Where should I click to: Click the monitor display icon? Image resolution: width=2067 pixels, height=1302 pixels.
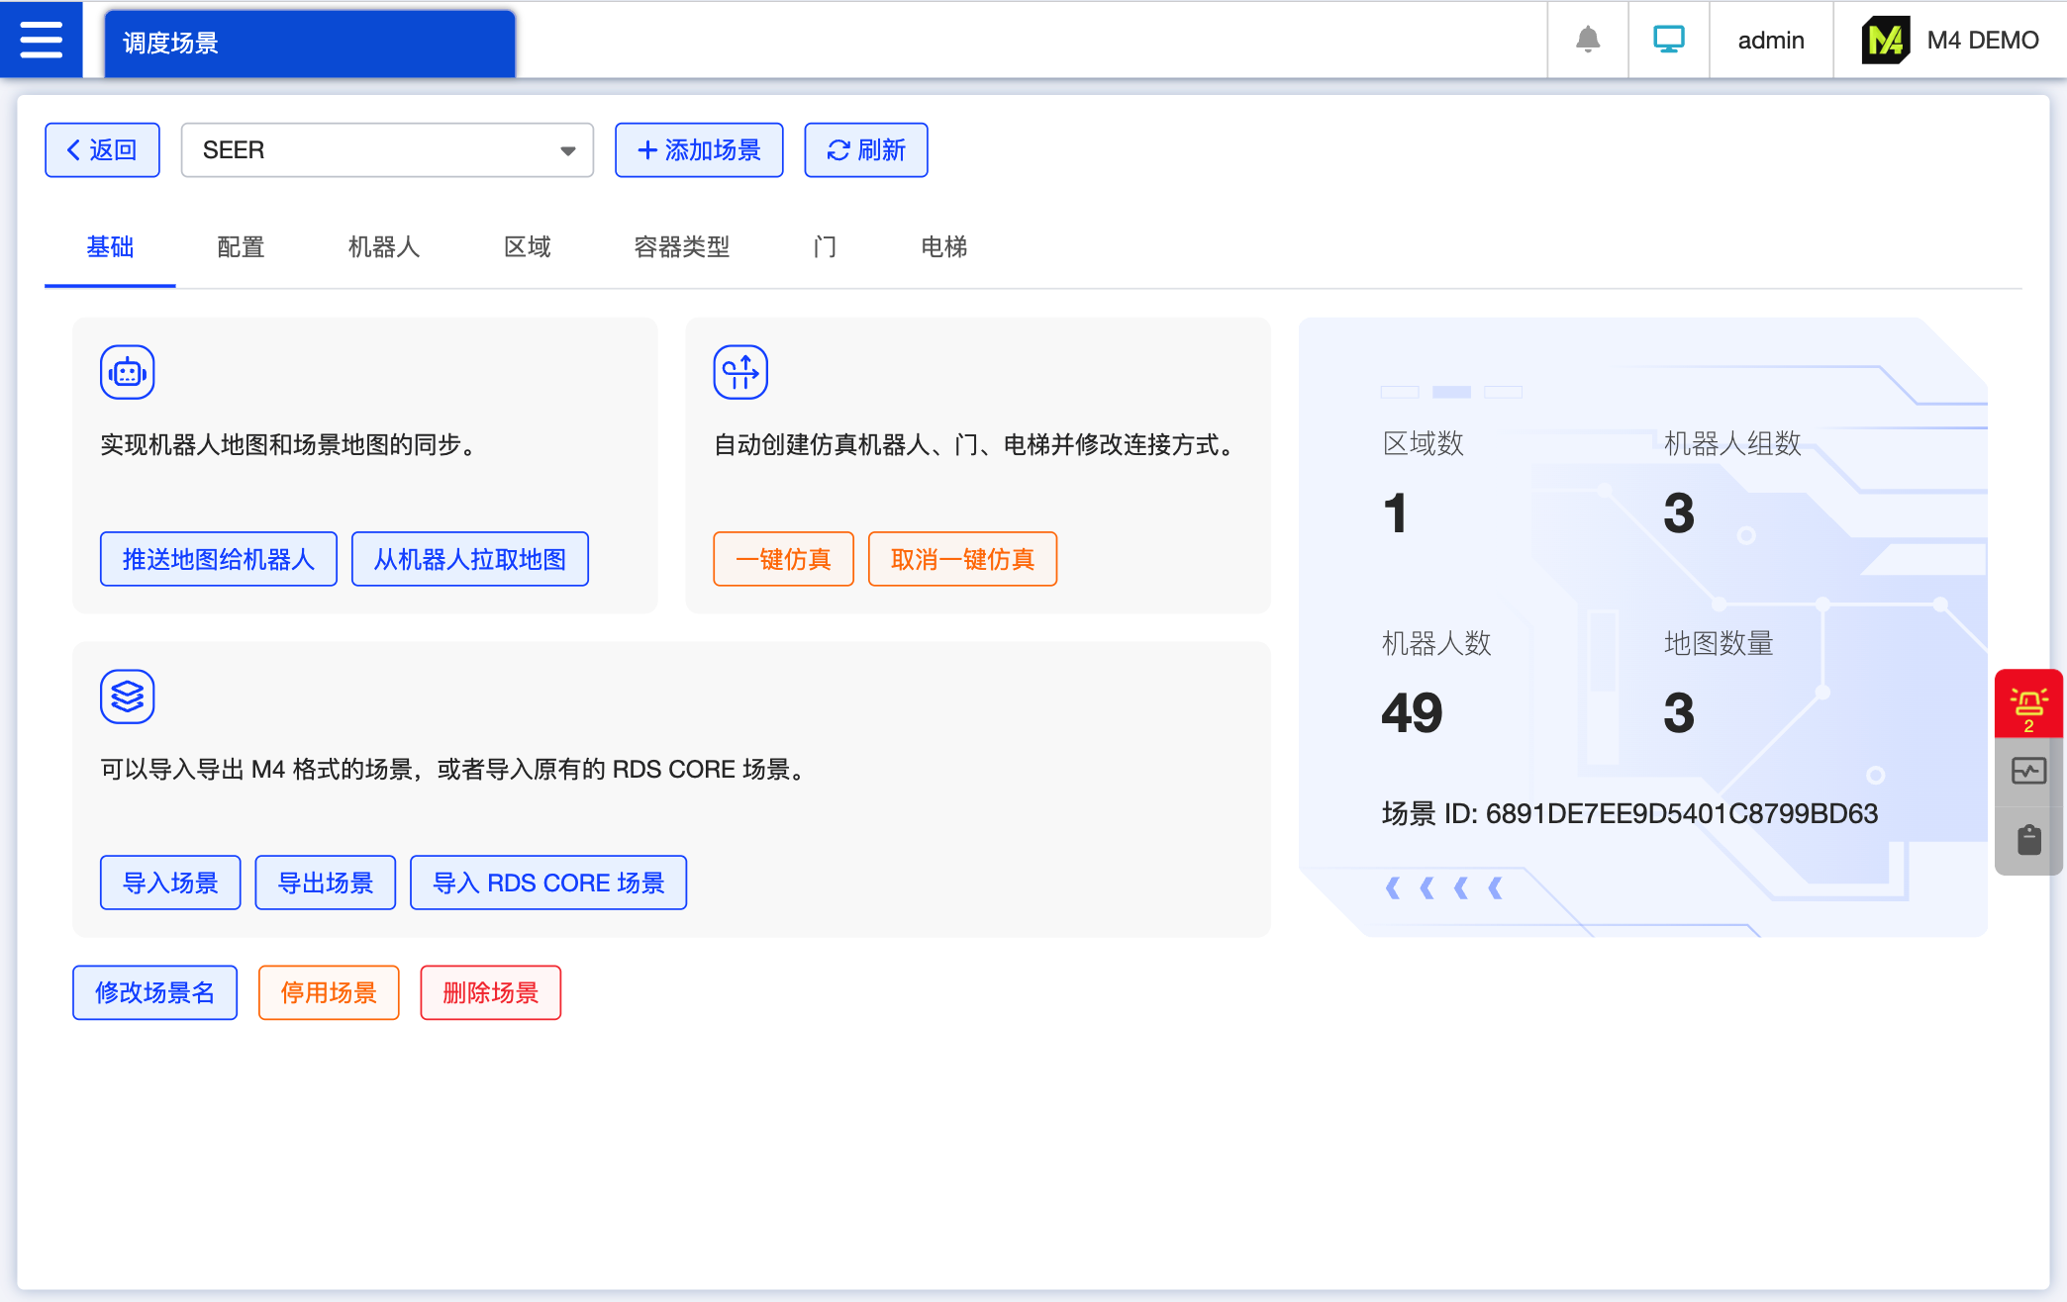1669,40
